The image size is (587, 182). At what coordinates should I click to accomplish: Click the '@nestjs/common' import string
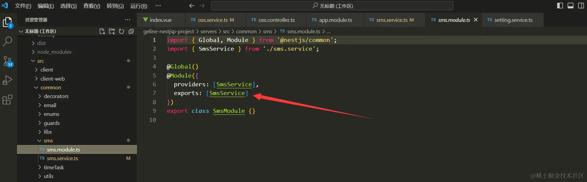[305, 40]
